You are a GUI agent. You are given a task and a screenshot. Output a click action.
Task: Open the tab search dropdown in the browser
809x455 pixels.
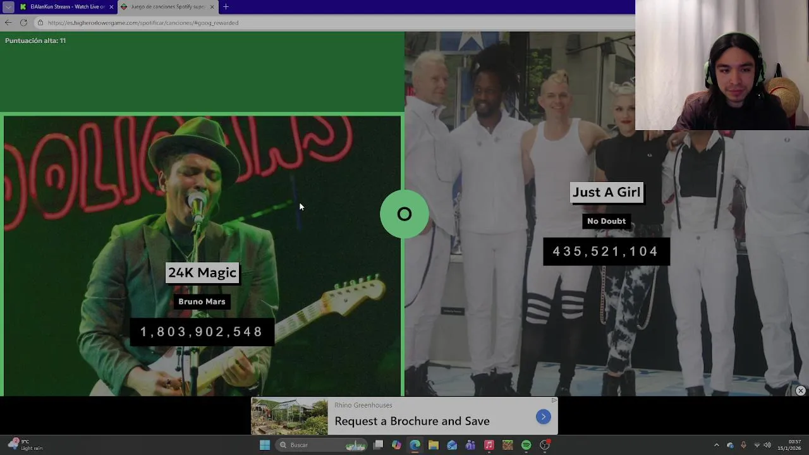point(8,7)
